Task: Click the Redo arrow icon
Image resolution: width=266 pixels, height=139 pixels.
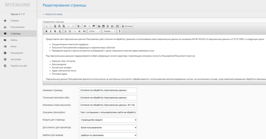Action: [73, 26]
